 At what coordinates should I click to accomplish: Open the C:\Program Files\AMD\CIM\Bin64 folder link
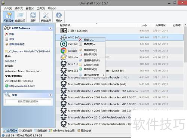(x=27, y=51)
